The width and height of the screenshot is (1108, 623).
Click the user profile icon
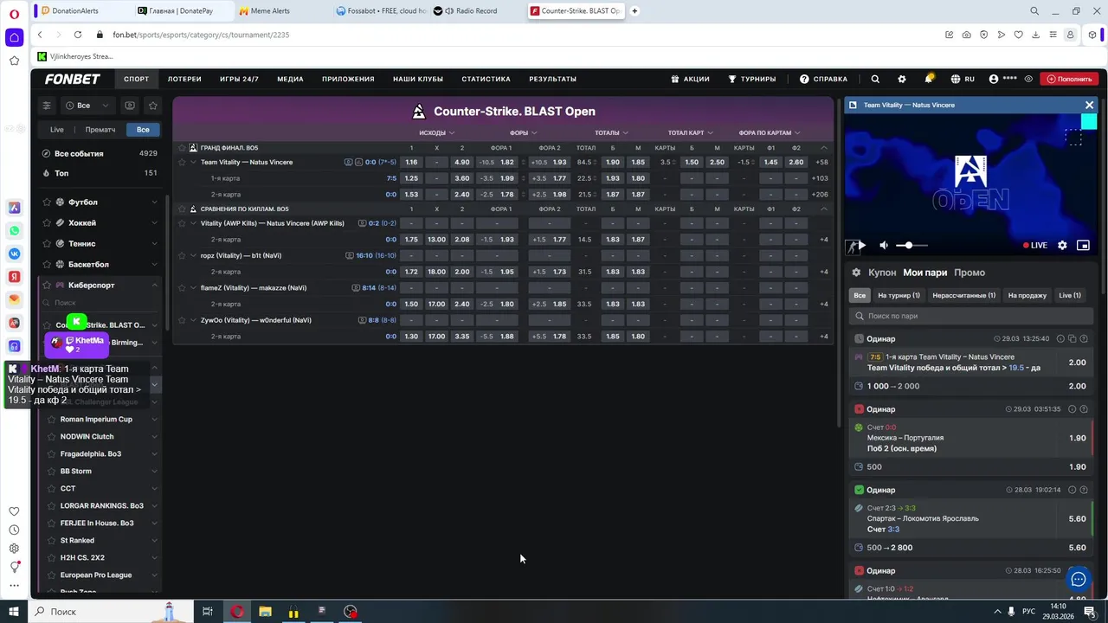[x=994, y=79]
